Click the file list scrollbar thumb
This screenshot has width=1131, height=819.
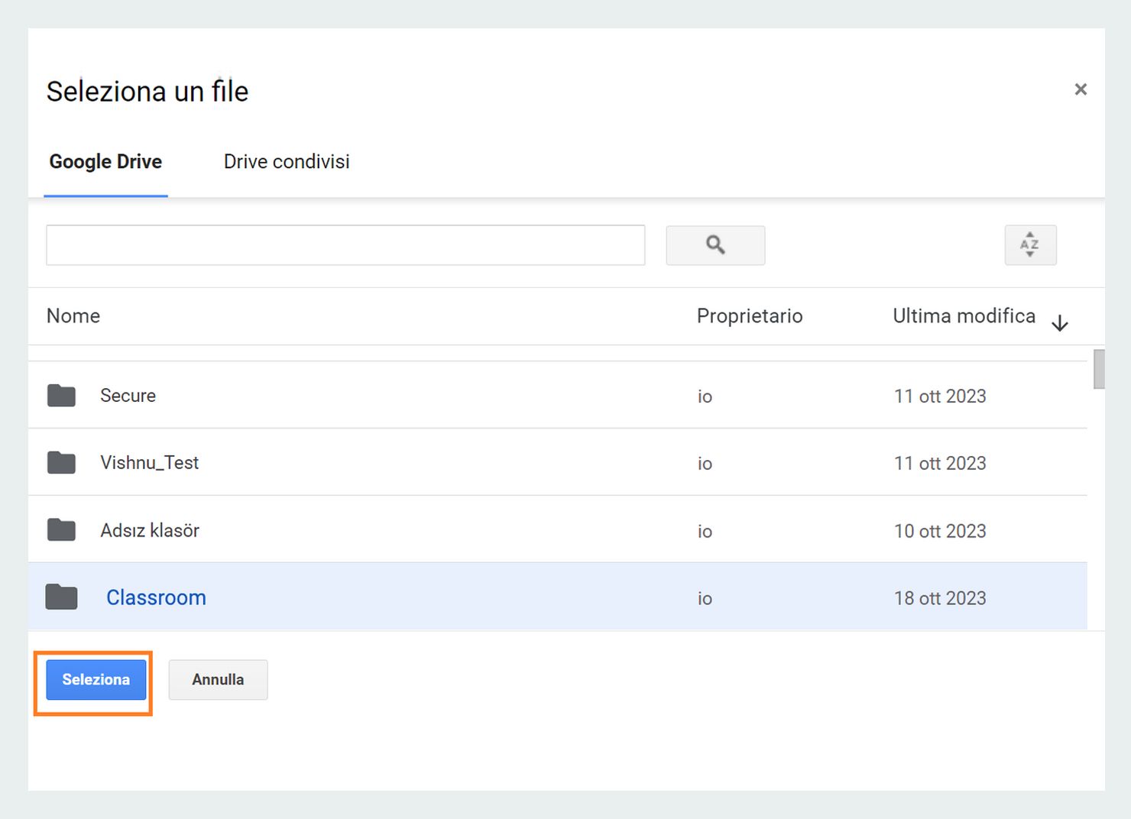1099,369
